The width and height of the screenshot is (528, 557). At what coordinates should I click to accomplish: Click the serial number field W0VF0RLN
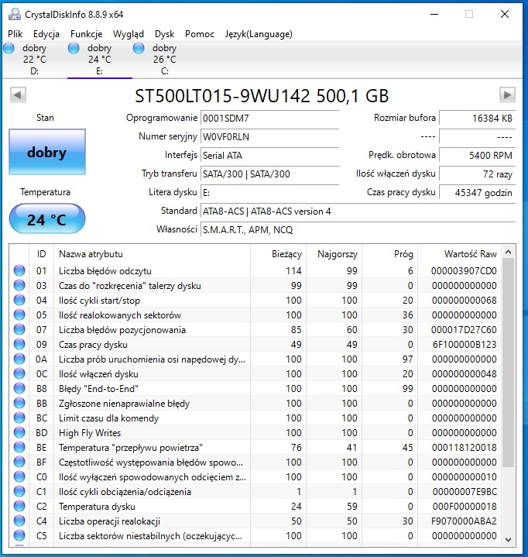[x=270, y=137]
